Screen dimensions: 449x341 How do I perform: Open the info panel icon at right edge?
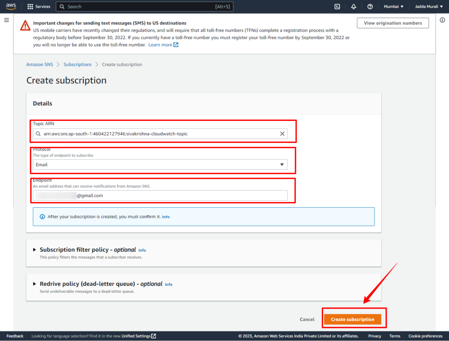(442, 20)
